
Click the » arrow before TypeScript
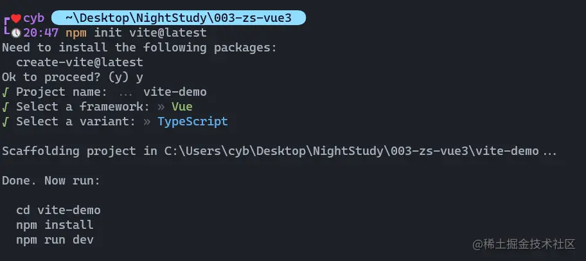[147, 122]
